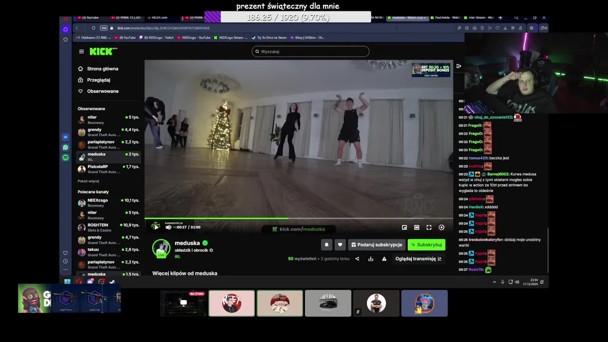The height and width of the screenshot is (342, 608).
Task: Select the car avatar participant tile
Action: (328, 303)
